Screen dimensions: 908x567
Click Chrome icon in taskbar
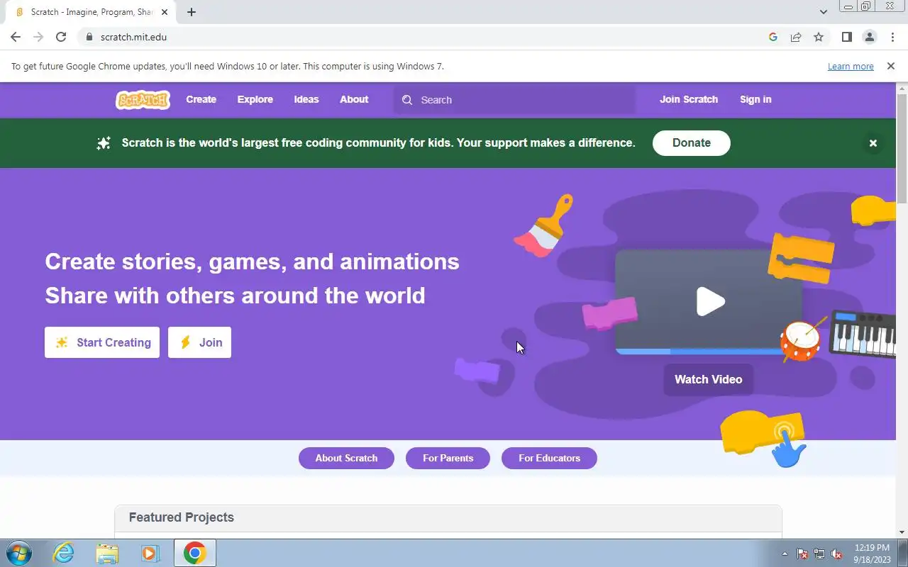click(x=194, y=553)
